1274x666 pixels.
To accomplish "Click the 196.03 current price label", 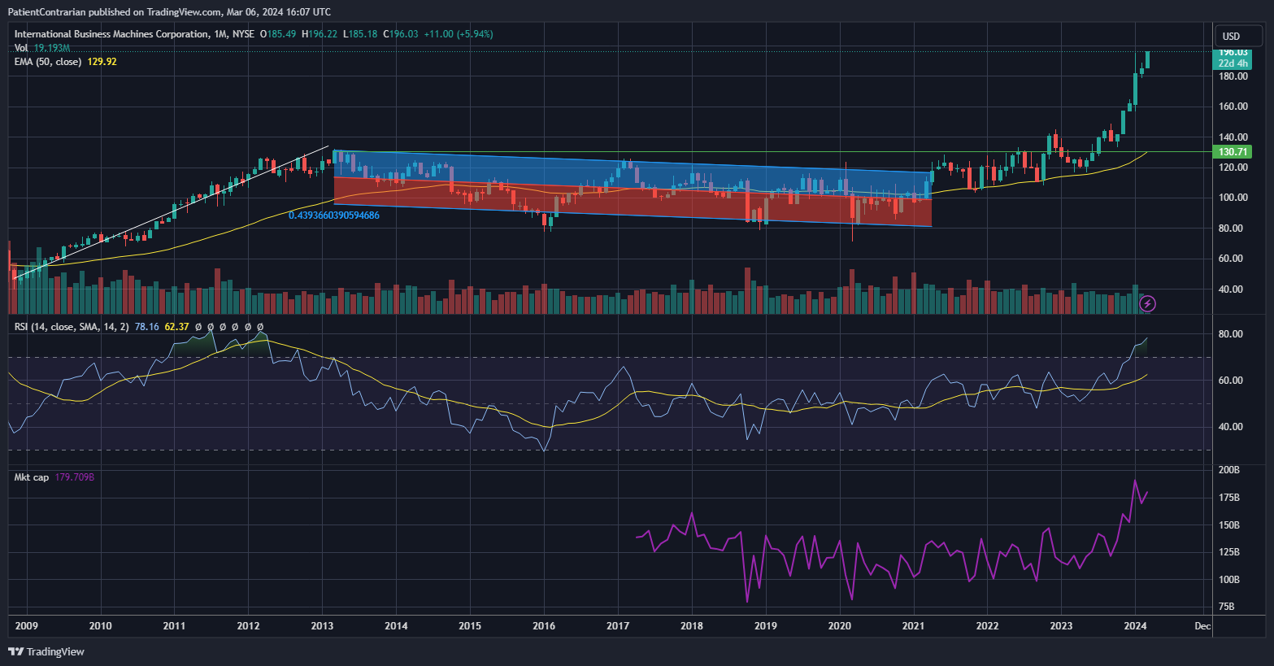I will [x=1233, y=52].
